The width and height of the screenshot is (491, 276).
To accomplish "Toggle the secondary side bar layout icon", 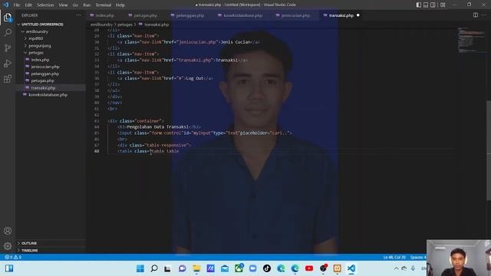I will (x=433, y=5).
